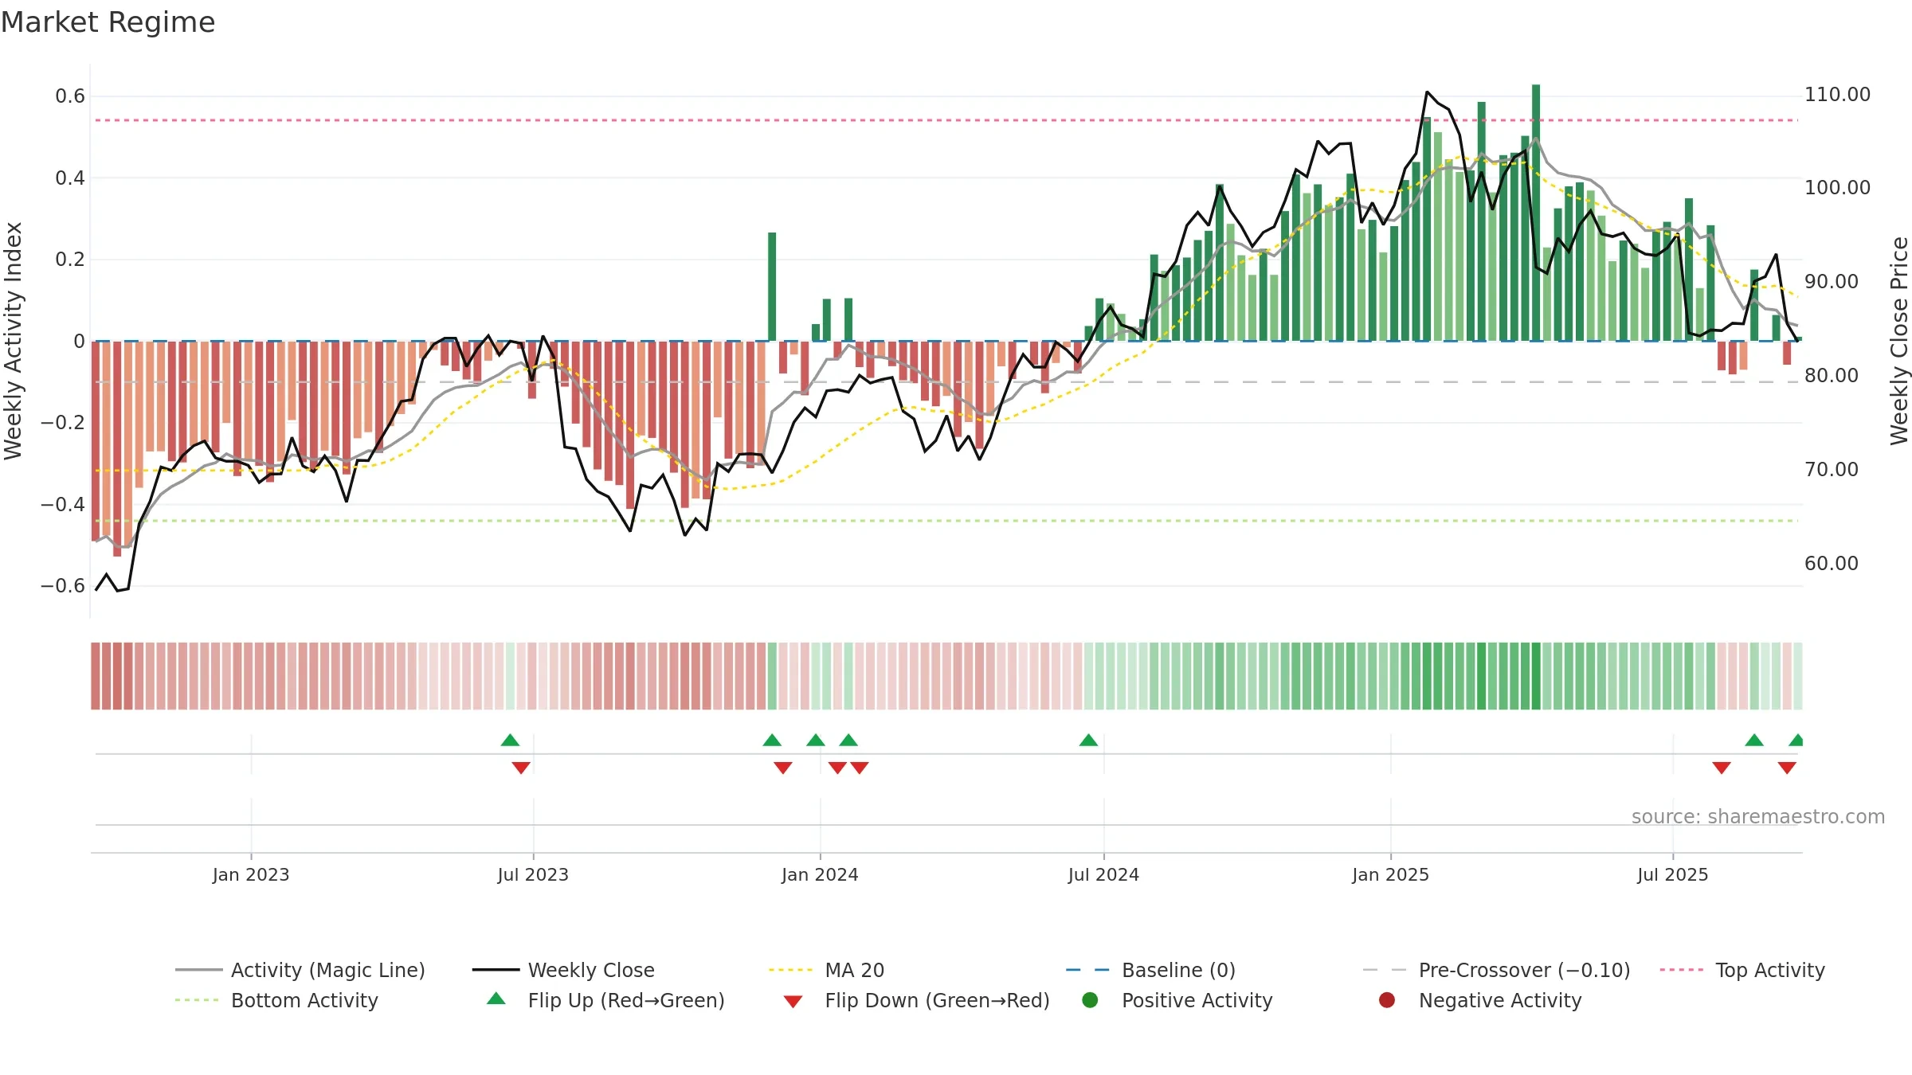Click the source: sharemaestro.com text
The image size is (1912, 1075).
pos(1758,817)
